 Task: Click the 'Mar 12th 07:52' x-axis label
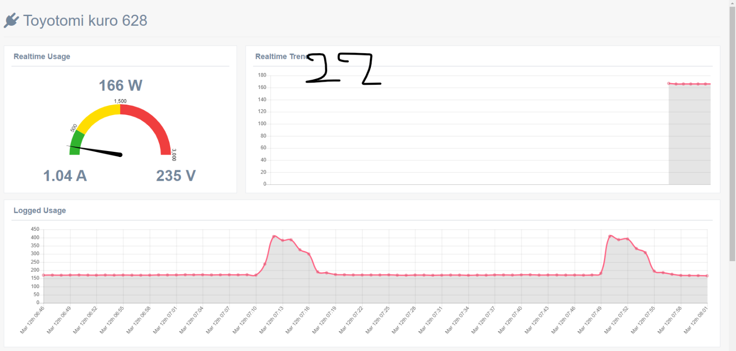point(616,320)
